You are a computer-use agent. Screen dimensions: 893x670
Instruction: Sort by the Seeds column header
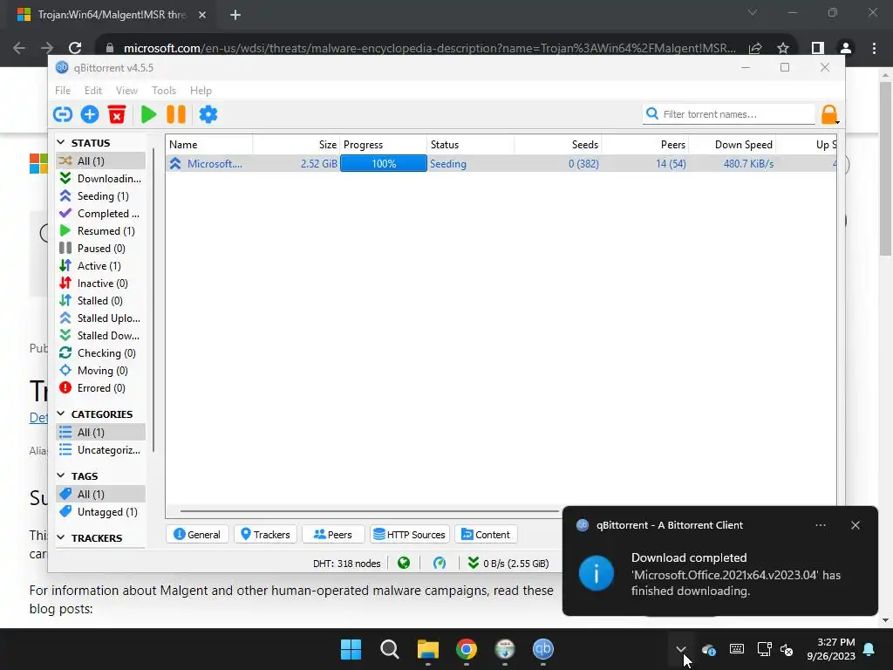pos(558,145)
